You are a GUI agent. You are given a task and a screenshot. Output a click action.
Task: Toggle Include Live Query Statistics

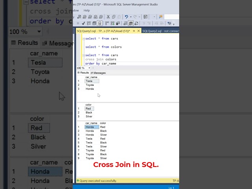pos(112,24)
